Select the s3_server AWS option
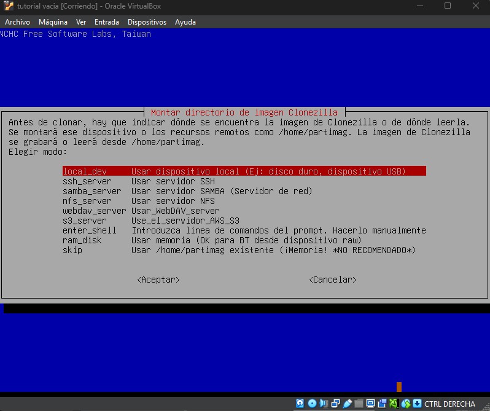Screen dimensions: 490x411 (x=244, y=221)
